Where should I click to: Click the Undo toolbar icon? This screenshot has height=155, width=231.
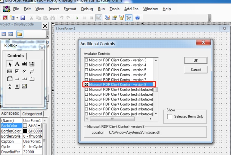61,18
